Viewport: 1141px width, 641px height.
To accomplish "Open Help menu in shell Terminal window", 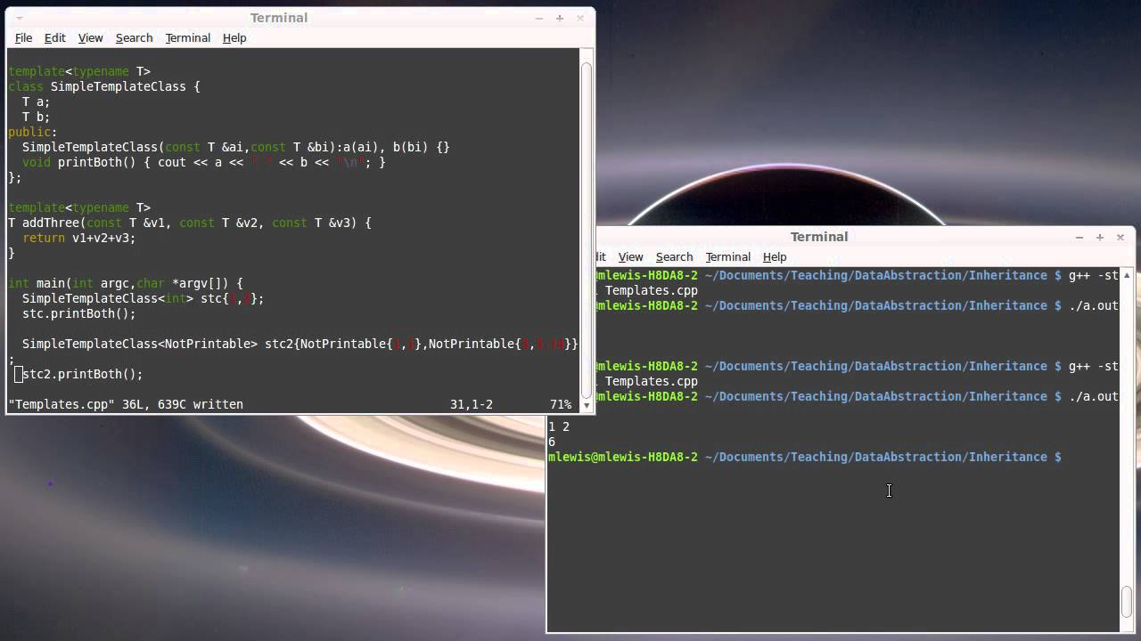I will 775,256.
